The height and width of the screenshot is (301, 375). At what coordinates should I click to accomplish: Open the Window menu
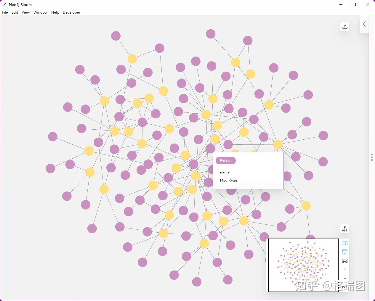(x=40, y=12)
